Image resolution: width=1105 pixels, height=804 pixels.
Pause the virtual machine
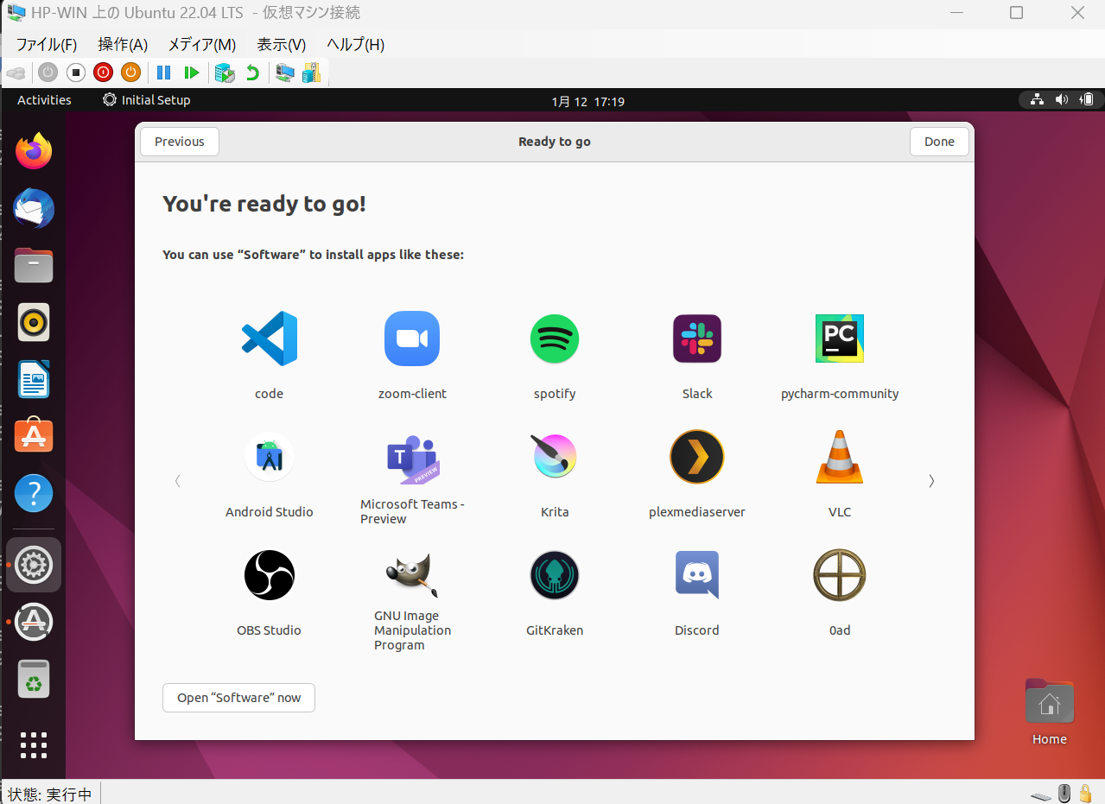pos(163,73)
